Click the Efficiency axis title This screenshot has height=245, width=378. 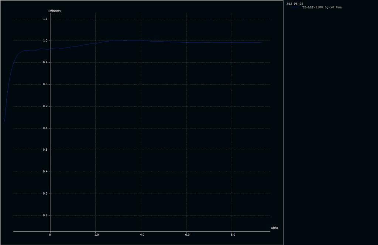click(x=55, y=11)
